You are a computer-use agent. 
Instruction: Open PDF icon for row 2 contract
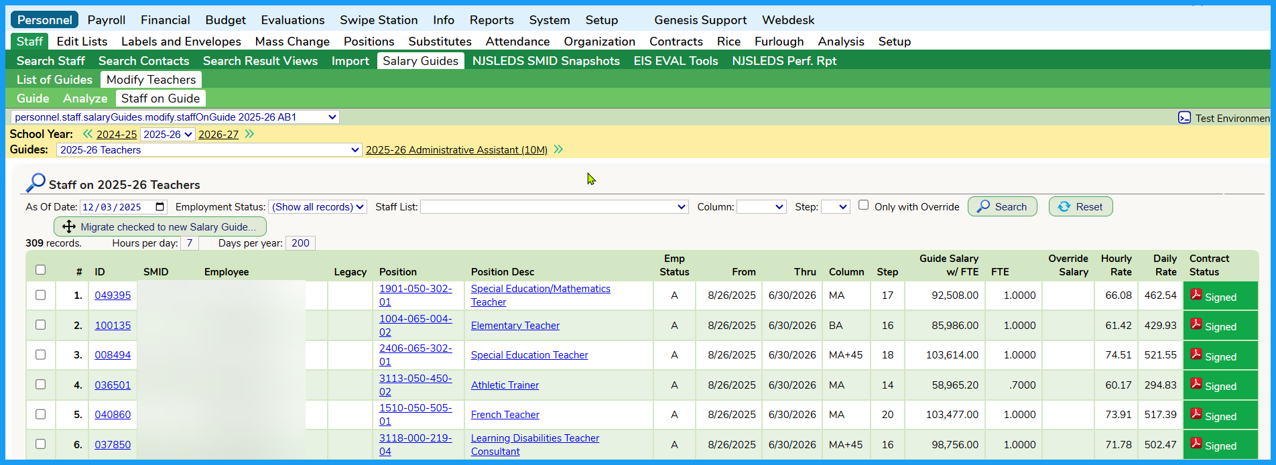point(1196,324)
